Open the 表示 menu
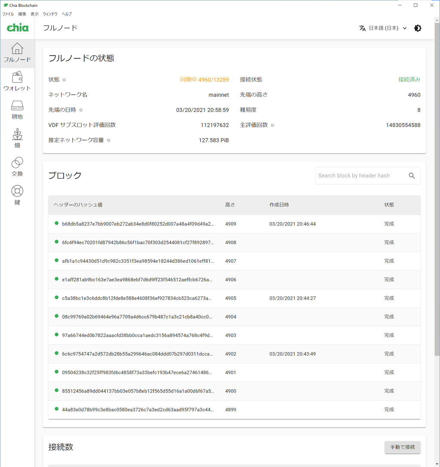440x467 pixels. click(34, 14)
